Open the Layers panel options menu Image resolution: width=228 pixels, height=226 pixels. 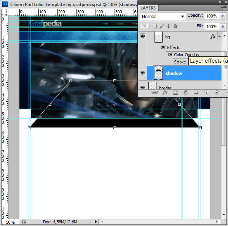[x=224, y=8]
